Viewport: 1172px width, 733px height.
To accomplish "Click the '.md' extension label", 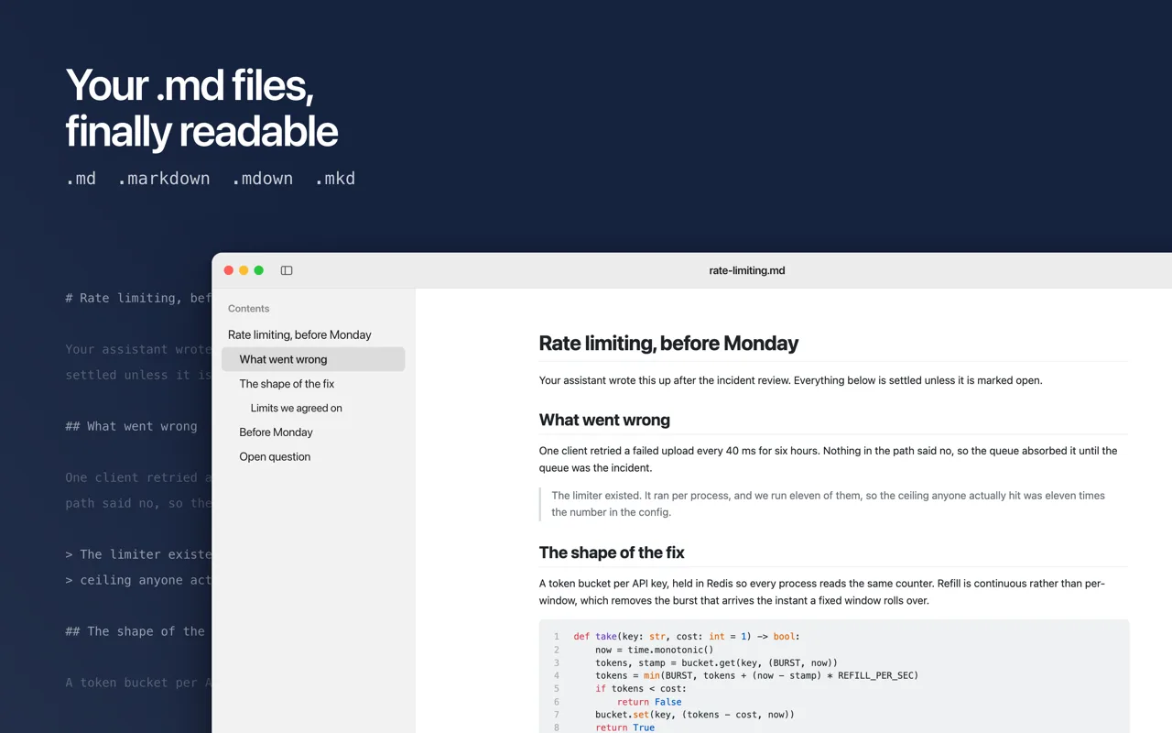I will (81, 179).
